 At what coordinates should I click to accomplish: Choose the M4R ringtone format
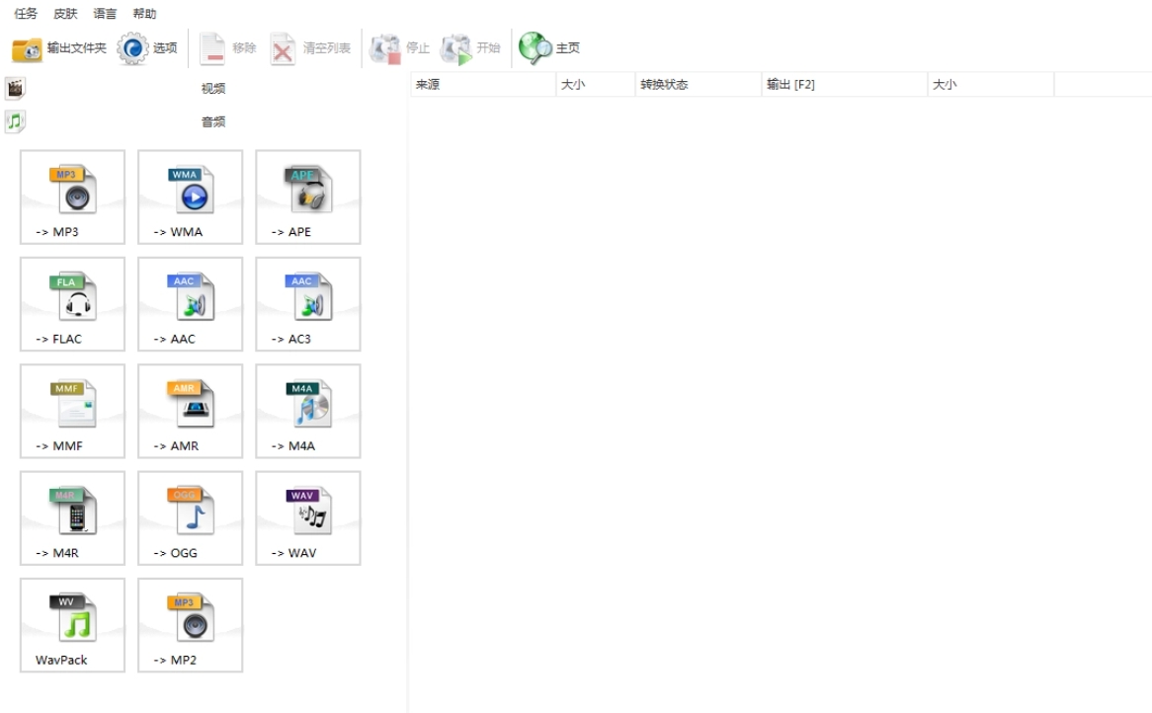point(72,517)
